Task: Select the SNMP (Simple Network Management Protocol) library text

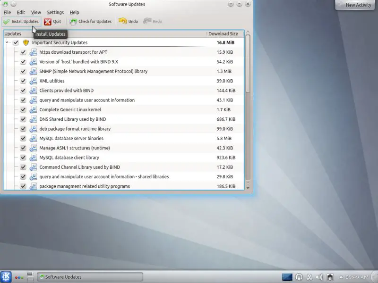Action: coord(93,72)
